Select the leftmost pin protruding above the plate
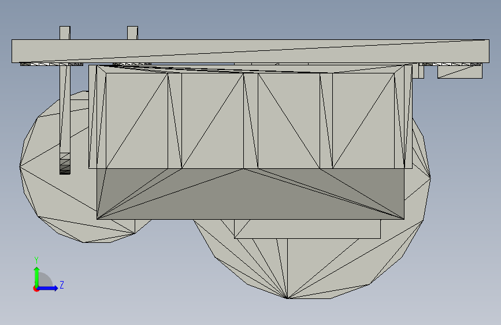 pos(65,33)
